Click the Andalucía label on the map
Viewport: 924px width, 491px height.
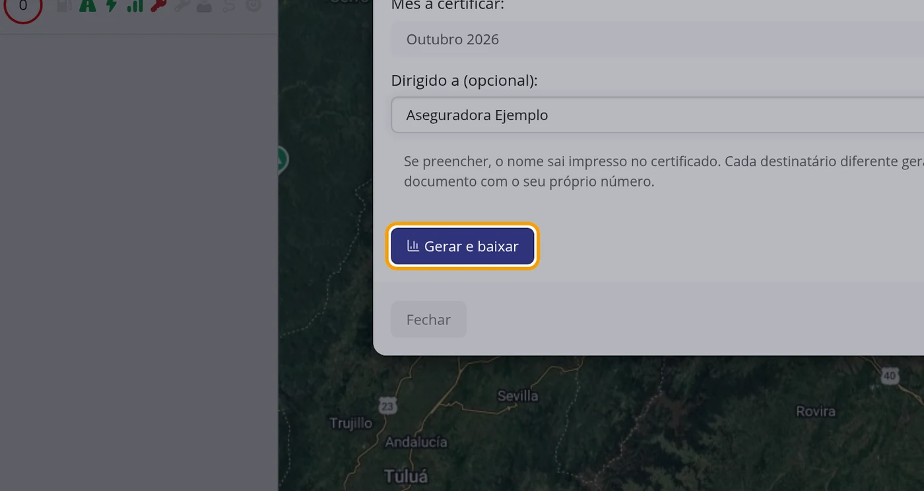(416, 442)
